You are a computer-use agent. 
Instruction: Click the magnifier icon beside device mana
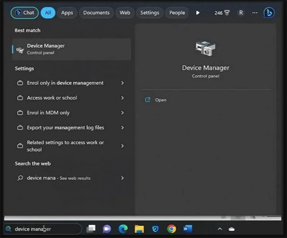(20, 178)
